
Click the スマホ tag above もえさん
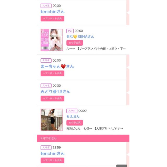[72, 111]
